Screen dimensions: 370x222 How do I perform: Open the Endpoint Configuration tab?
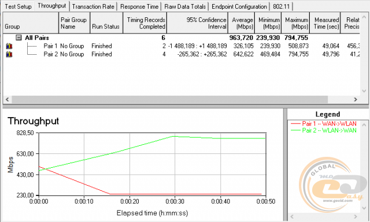pos(239,6)
